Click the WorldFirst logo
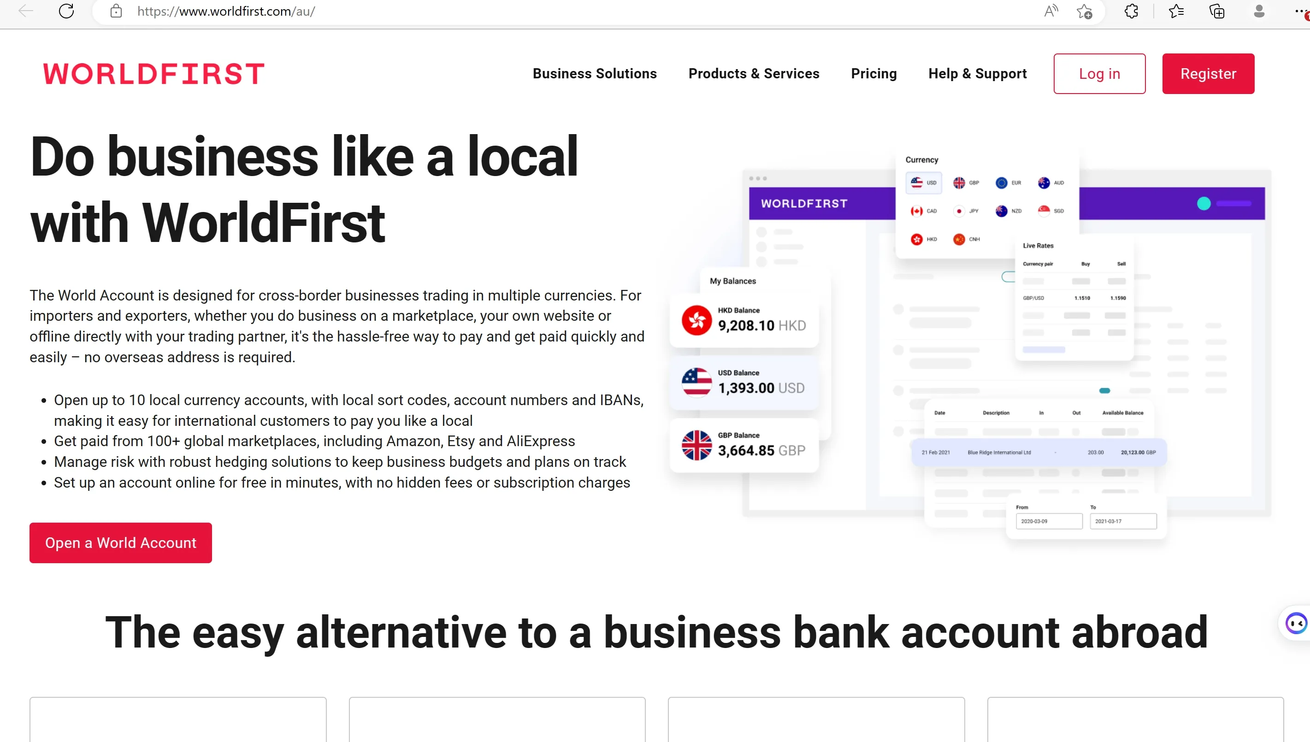Viewport: 1310px width, 742px height. click(154, 73)
